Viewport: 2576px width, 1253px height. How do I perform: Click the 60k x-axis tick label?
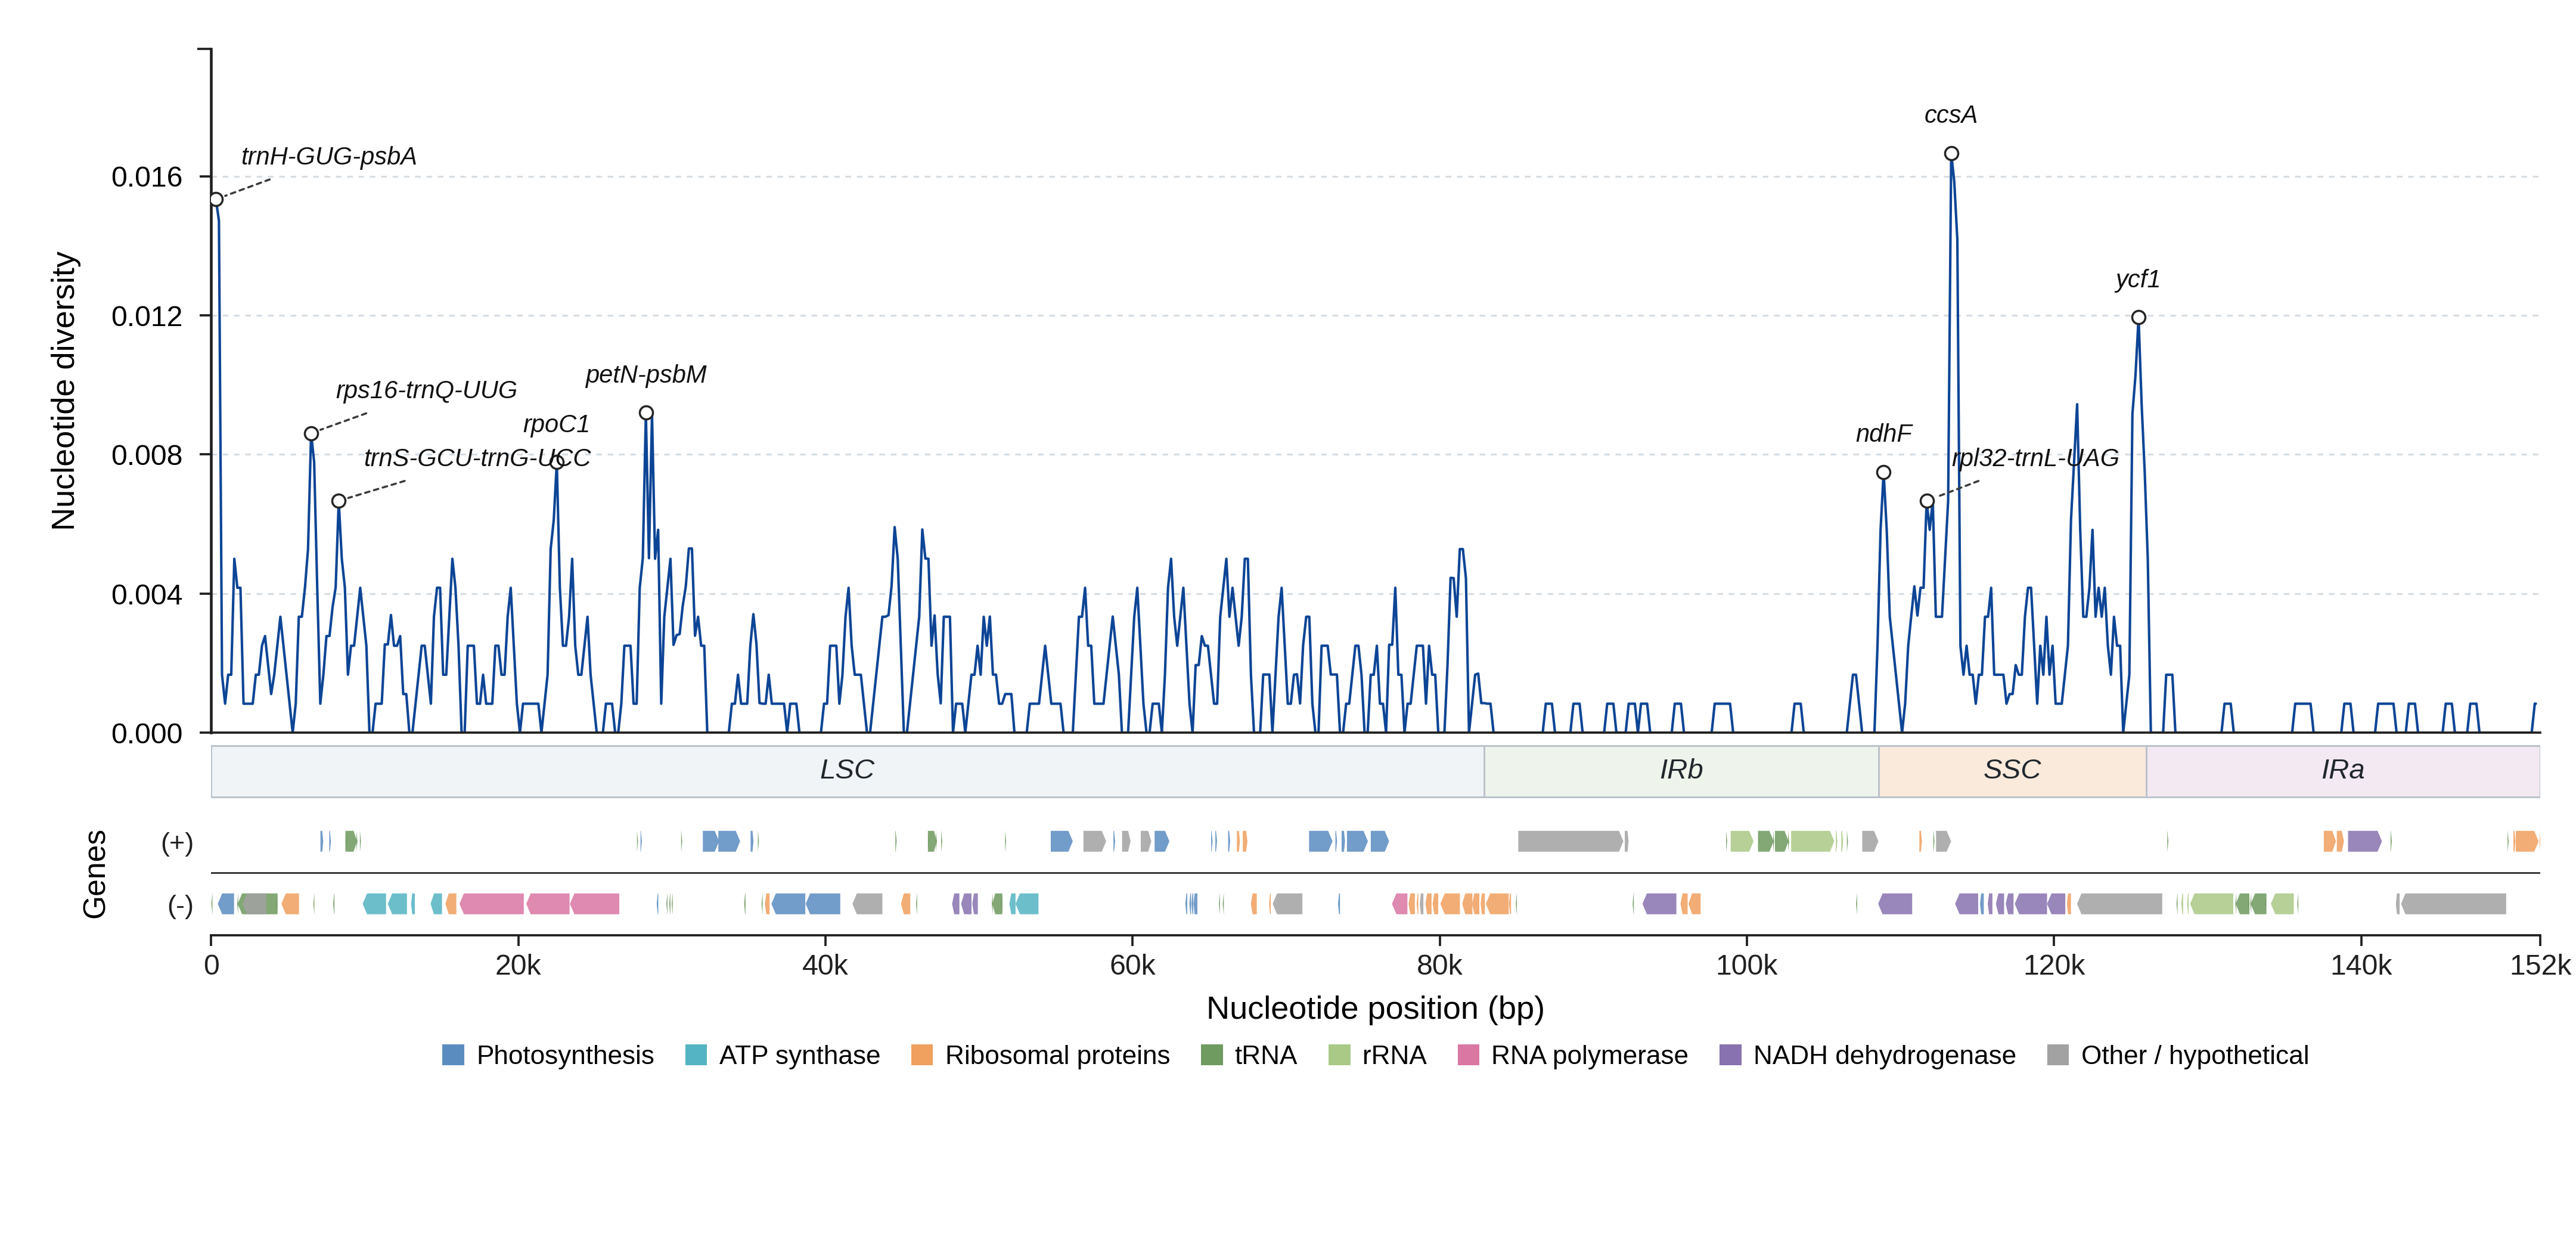pyautogui.click(x=1132, y=966)
